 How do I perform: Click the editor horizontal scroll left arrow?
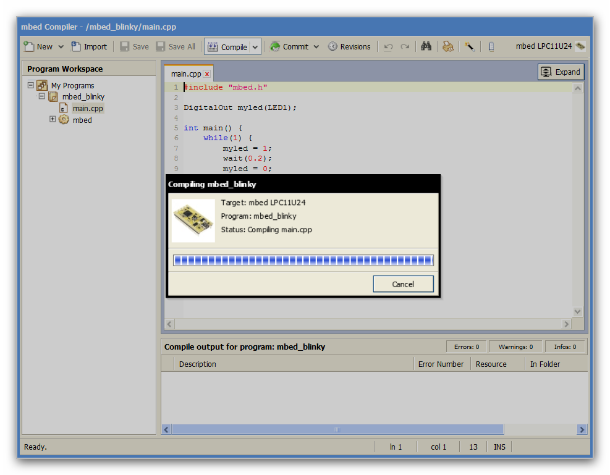169,324
